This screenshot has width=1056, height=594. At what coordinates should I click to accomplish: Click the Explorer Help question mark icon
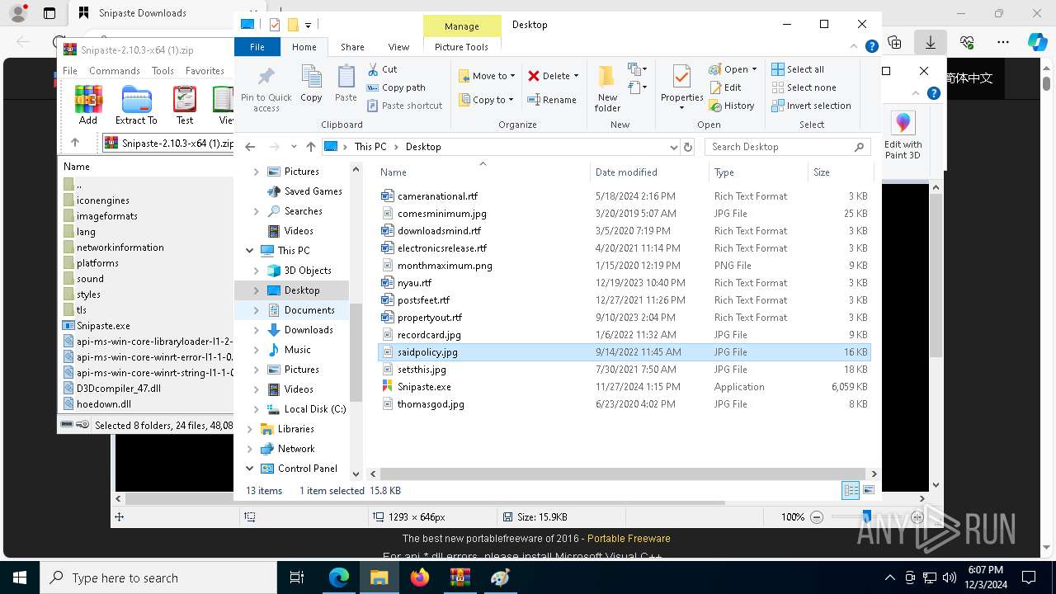871,47
